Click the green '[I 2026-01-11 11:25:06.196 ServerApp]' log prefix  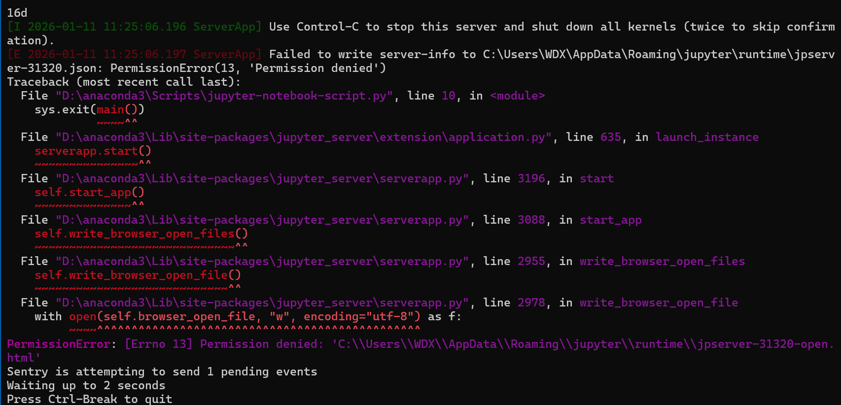click(x=134, y=27)
